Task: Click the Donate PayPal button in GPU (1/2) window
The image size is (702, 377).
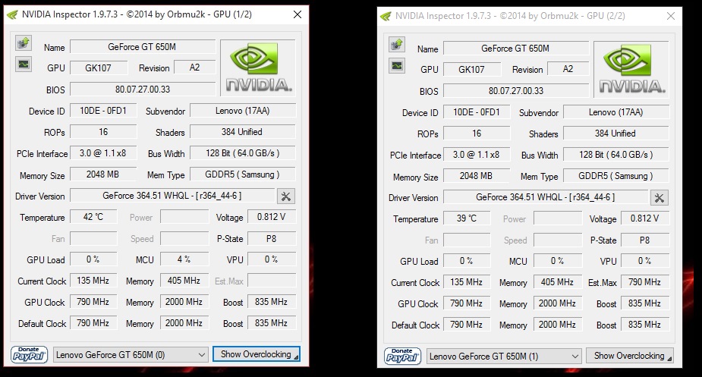Action: click(x=29, y=354)
